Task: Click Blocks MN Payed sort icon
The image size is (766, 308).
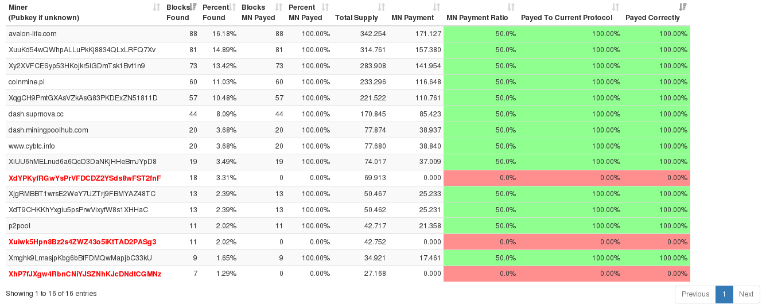Action: coord(279,7)
